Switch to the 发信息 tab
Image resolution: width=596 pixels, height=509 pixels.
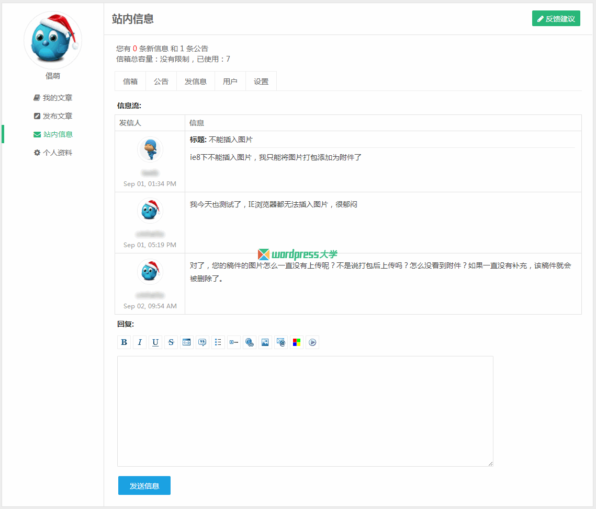pos(195,81)
